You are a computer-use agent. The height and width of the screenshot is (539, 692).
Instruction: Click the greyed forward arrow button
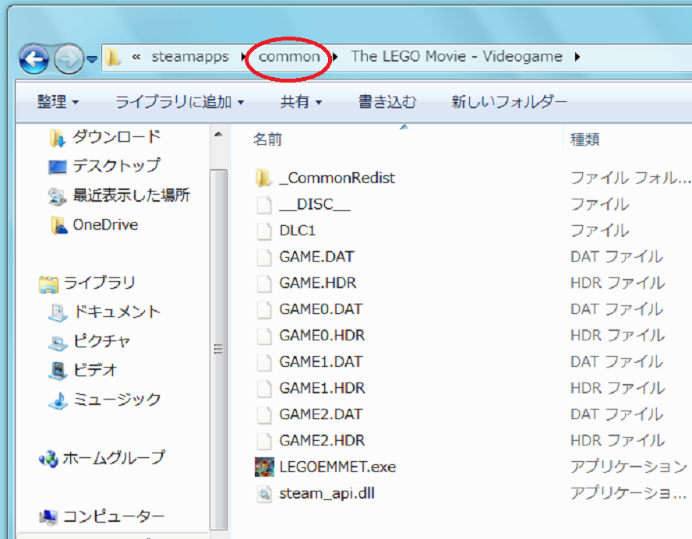click(x=69, y=59)
